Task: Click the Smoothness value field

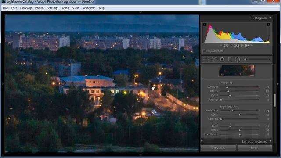Action: (267, 134)
